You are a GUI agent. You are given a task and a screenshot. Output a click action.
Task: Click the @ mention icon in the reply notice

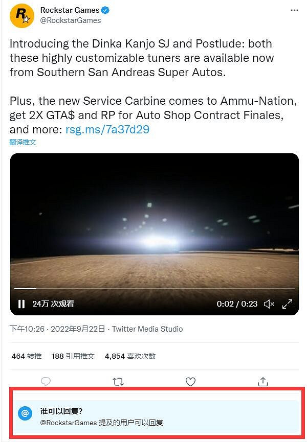pyautogui.click(x=25, y=413)
